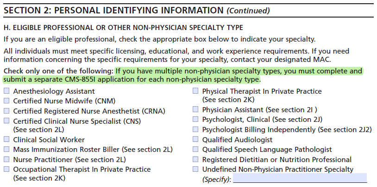The height and width of the screenshot is (187, 377).
Task: Select the Physician Assistant checkbox
Action: 196,110
